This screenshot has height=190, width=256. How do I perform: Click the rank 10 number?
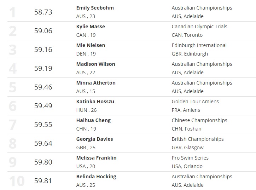(17, 181)
